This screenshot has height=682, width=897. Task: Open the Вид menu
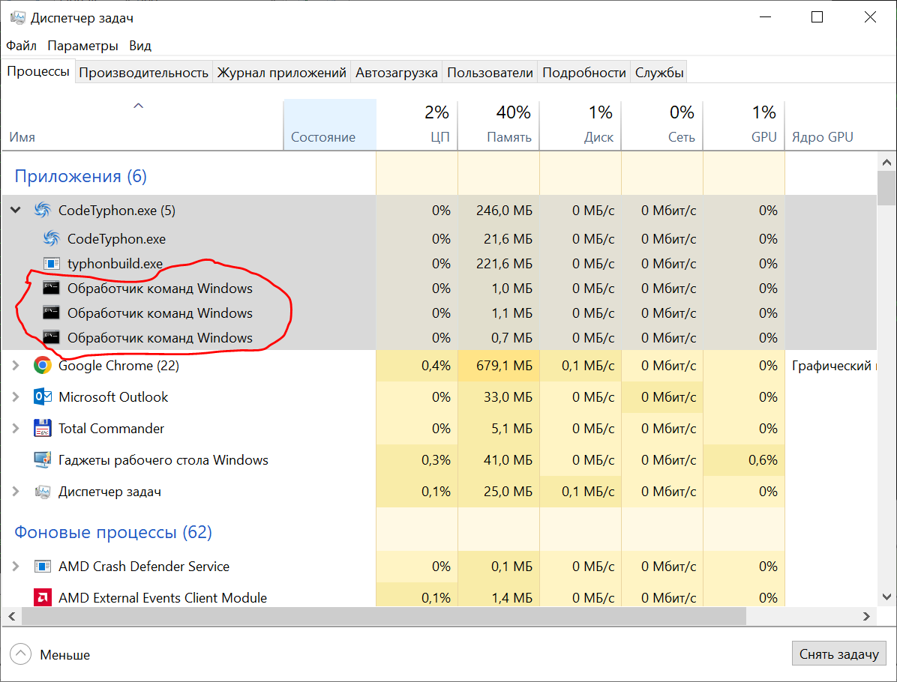click(140, 46)
